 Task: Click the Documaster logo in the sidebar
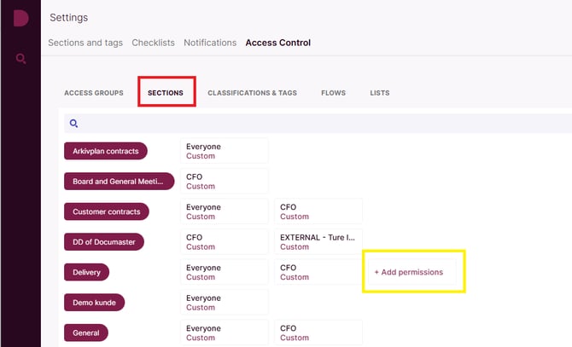tap(20, 18)
